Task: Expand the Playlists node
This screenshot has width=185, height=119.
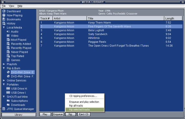Action: (4, 64)
